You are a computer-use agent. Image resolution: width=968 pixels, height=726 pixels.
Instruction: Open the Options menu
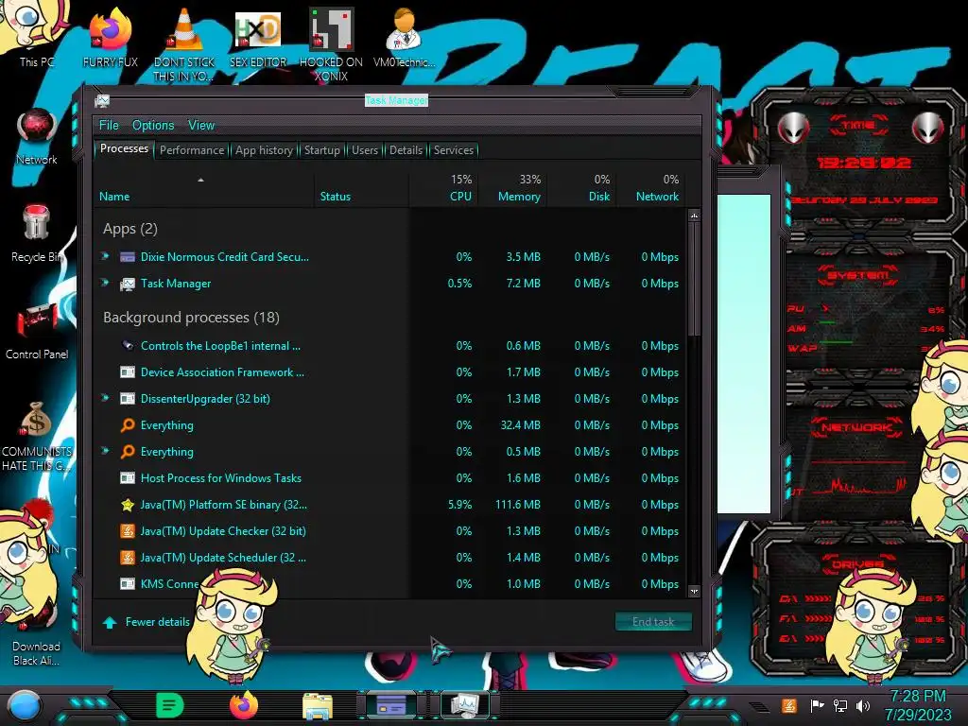click(153, 126)
